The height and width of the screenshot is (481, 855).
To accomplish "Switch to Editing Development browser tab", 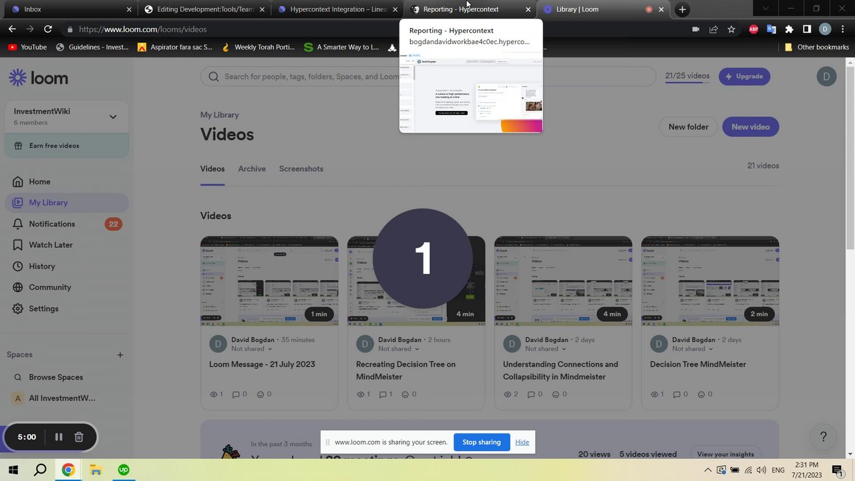I will tap(204, 9).
